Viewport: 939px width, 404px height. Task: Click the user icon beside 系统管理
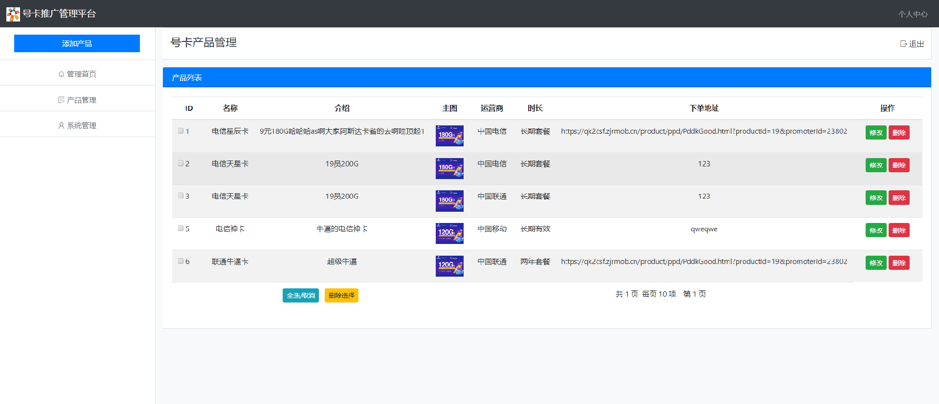61,125
